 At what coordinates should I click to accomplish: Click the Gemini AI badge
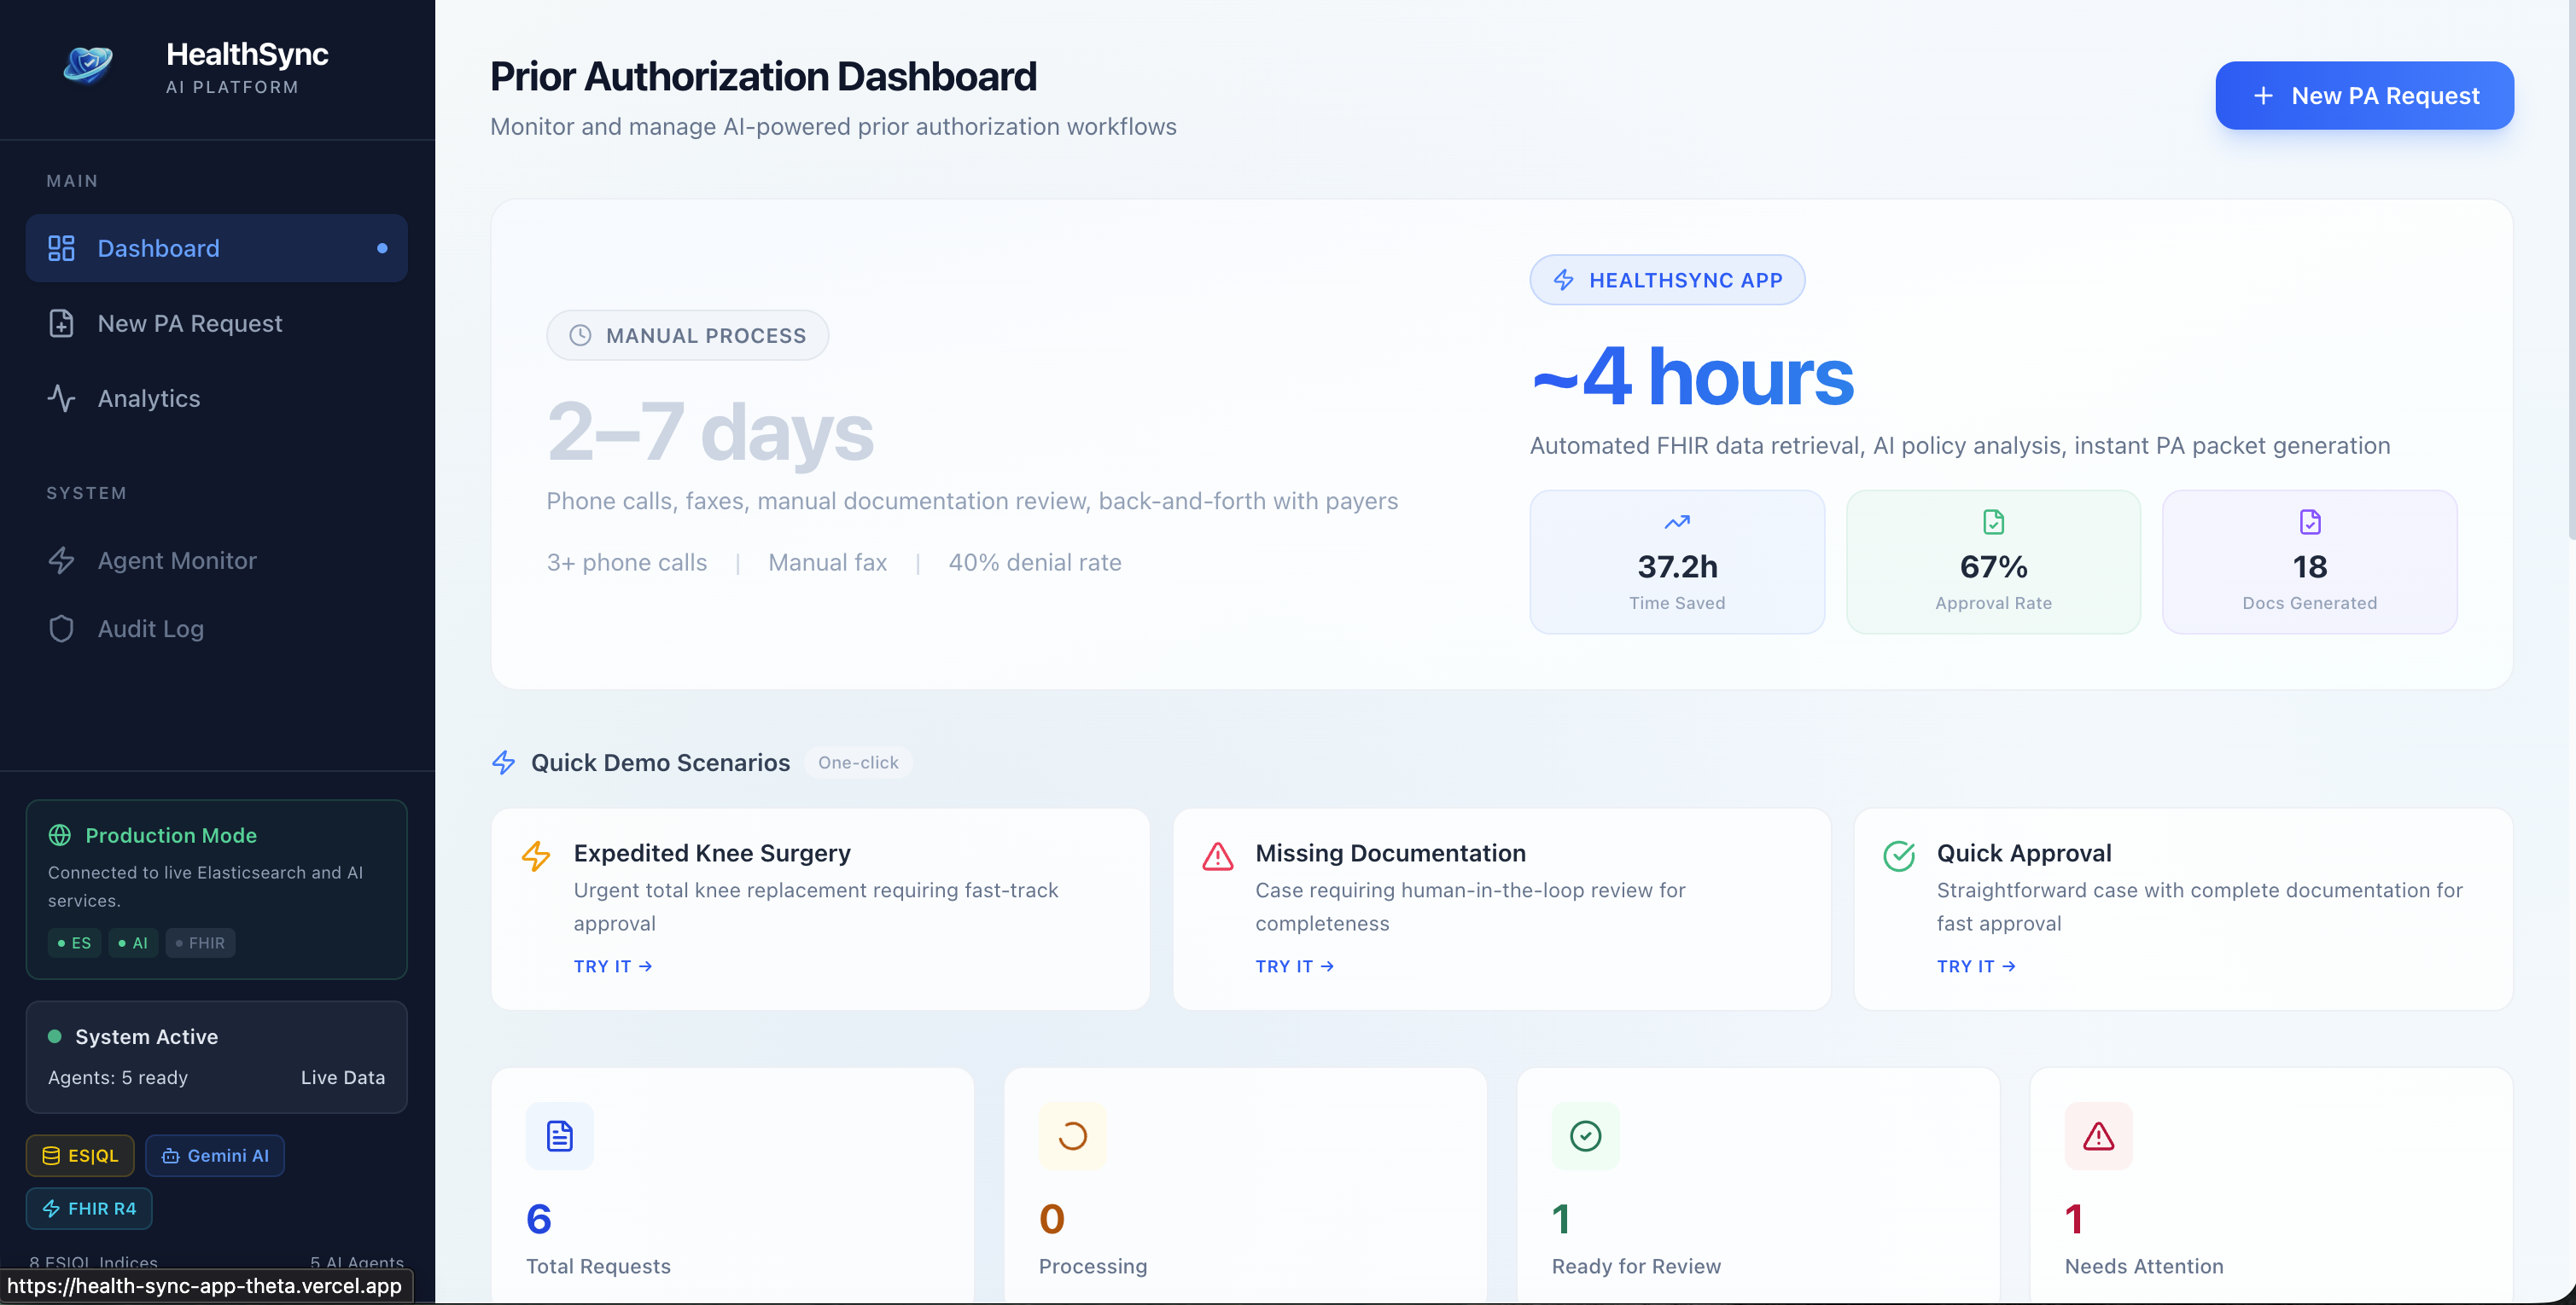[215, 1155]
